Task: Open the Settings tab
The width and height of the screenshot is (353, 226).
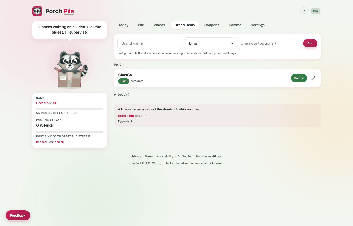Action: [x=258, y=25]
